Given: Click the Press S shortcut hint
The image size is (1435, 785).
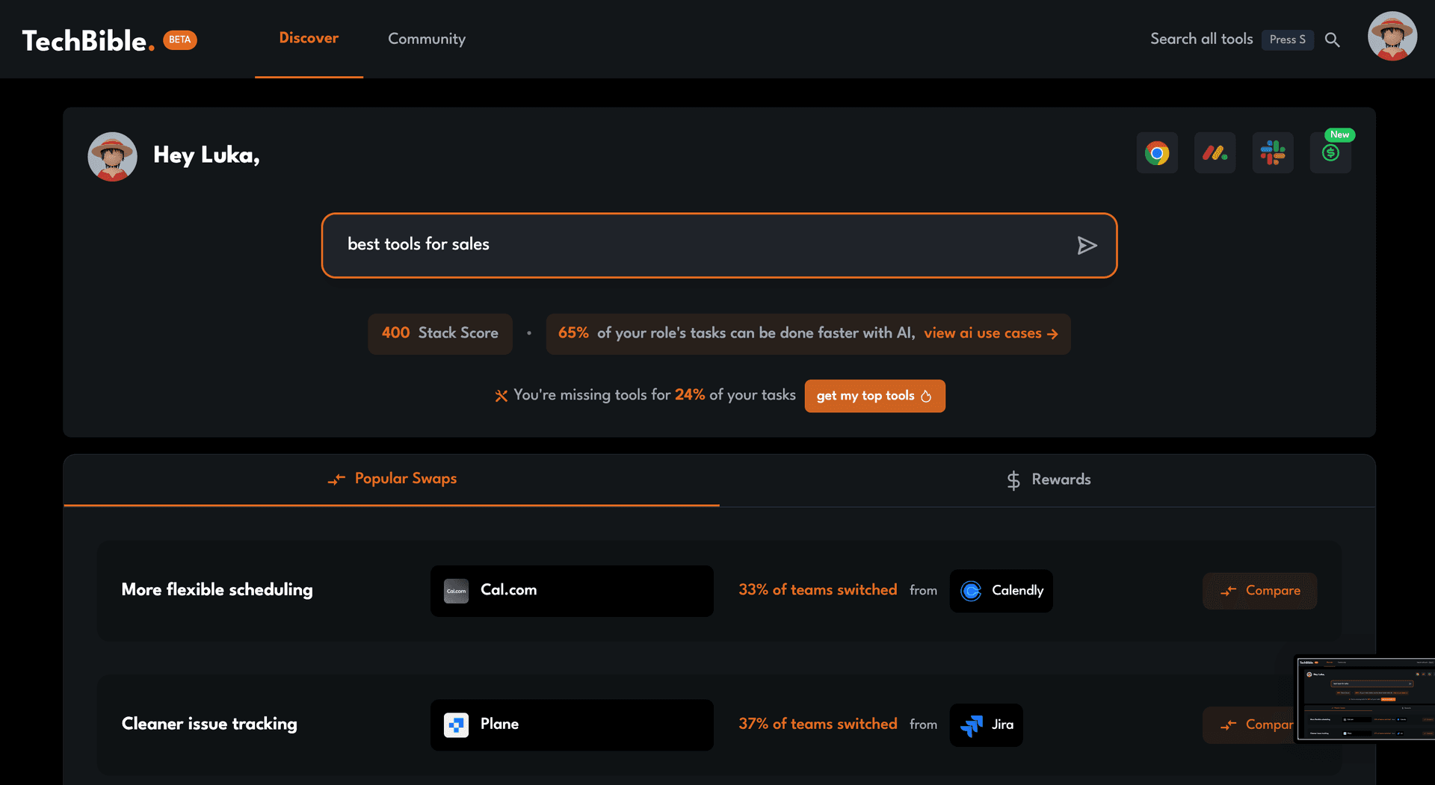Looking at the screenshot, I should [1287, 40].
